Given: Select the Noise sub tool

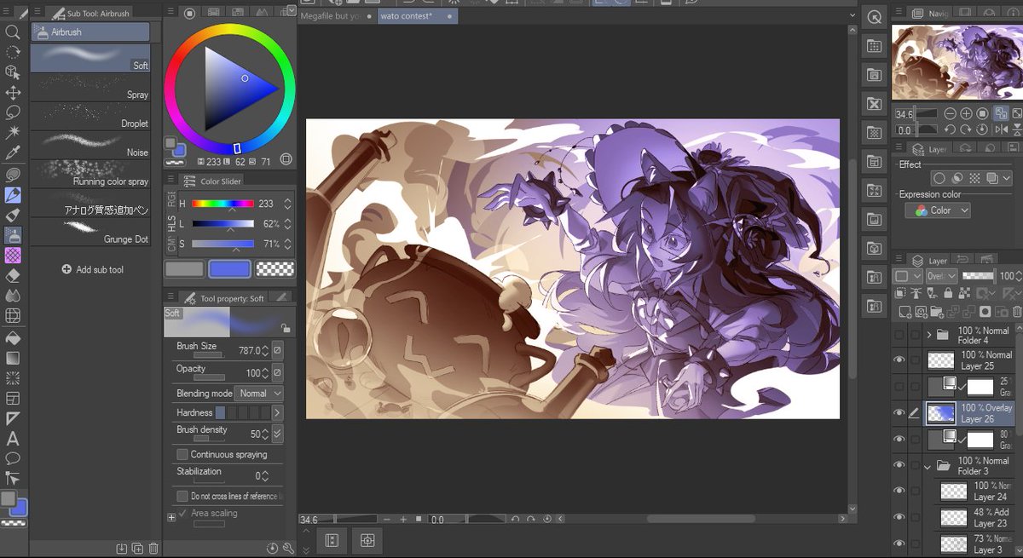Looking at the screenshot, I should pyautogui.click(x=90, y=145).
